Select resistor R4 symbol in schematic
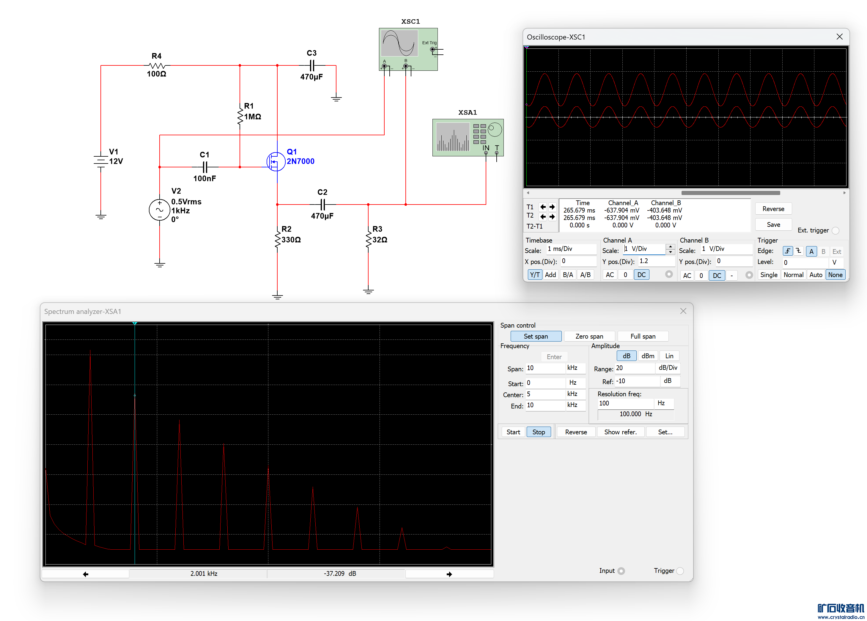 (x=157, y=65)
